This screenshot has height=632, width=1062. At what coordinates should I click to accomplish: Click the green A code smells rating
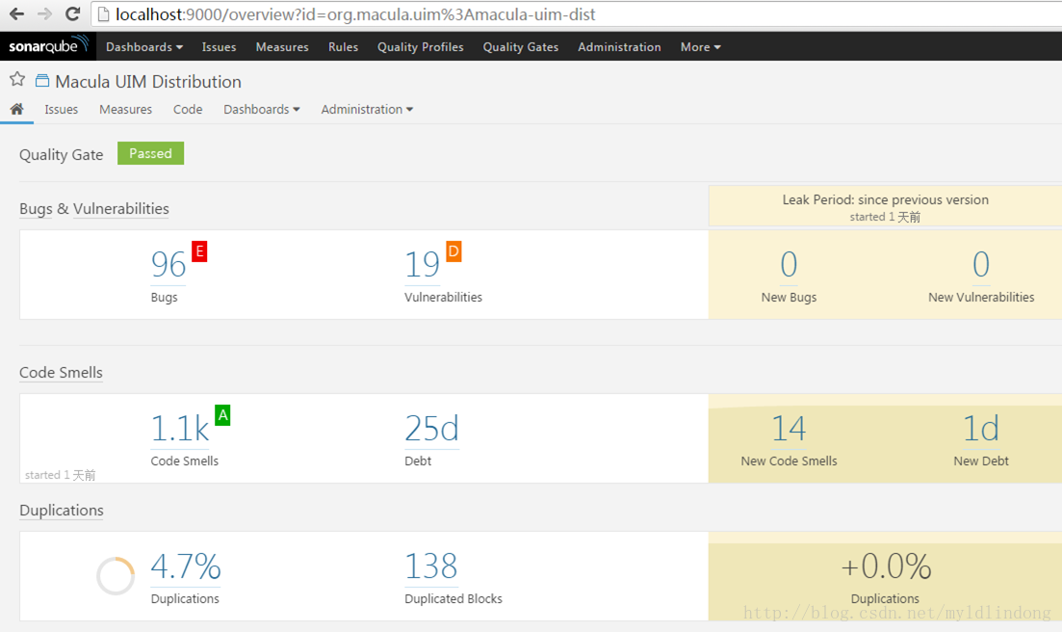pos(222,415)
